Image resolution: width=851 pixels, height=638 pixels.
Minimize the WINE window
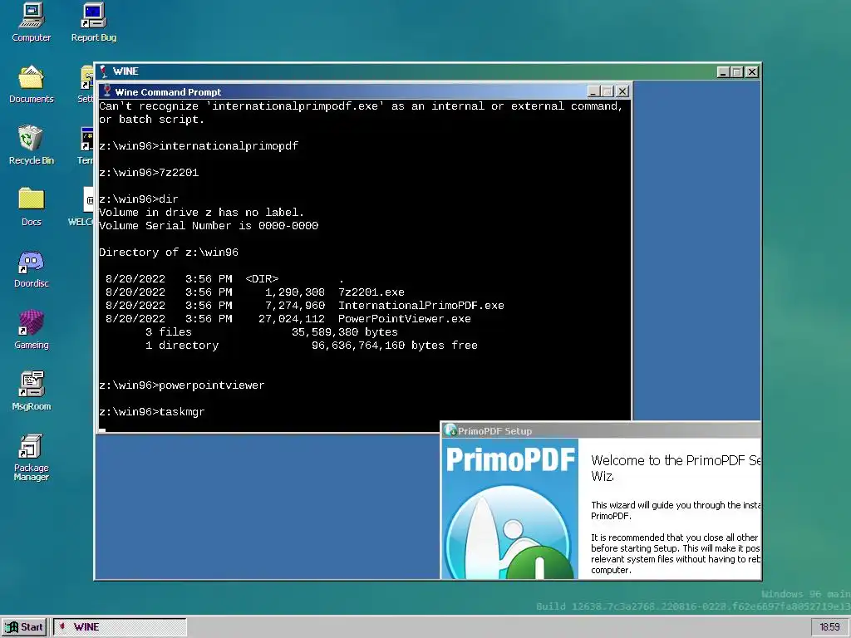tap(723, 71)
